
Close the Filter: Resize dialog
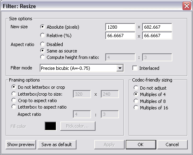click(187, 6)
